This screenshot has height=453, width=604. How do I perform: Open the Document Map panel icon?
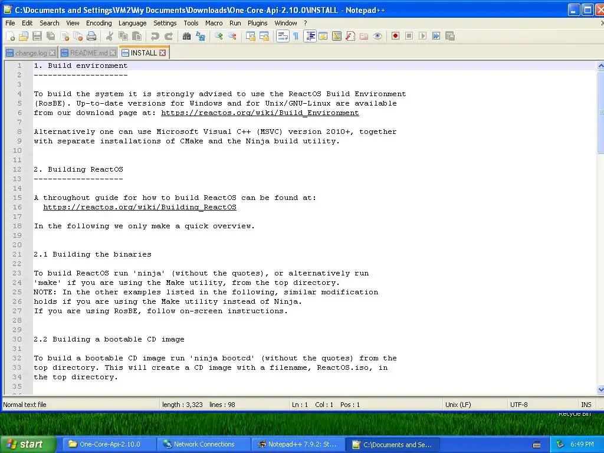click(337, 36)
